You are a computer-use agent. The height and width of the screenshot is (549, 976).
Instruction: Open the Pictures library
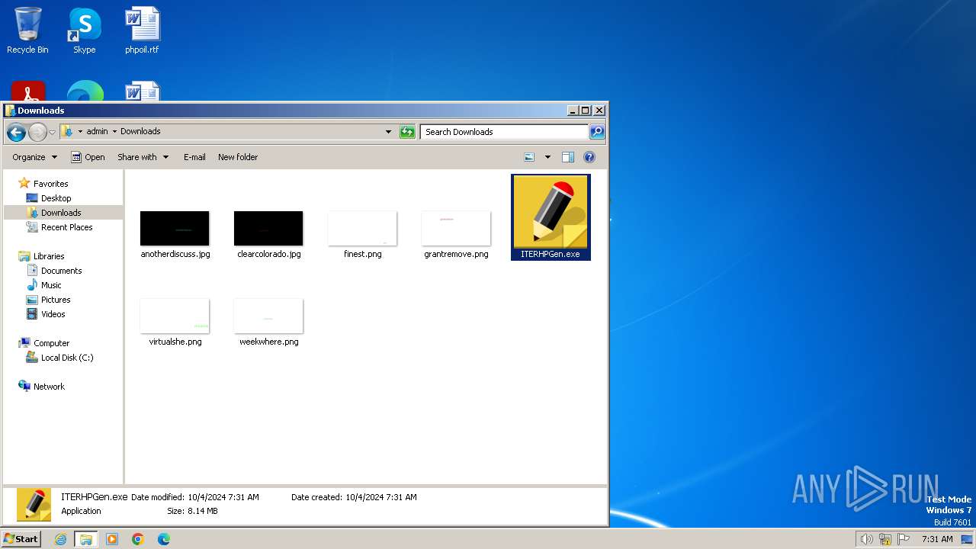[56, 300]
